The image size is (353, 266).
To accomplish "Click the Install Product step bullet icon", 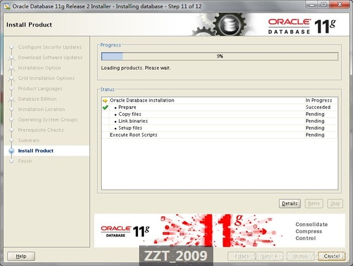I will pos(11,151).
